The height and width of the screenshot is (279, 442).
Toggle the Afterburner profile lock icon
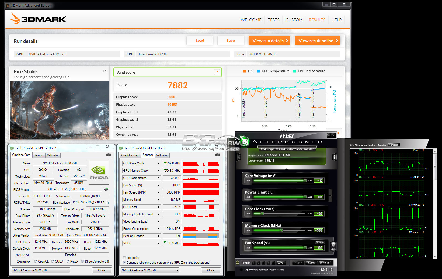pos(238,263)
